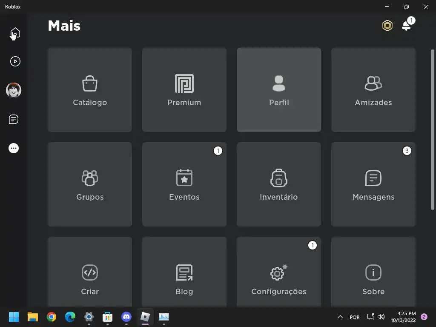436x327 pixels.
Task: Open the Windows notification center badge
Action: (424, 317)
